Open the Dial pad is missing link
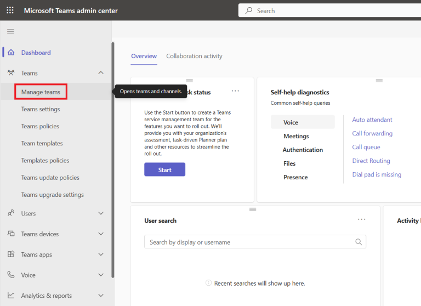The image size is (421, 306). coord(377,174)
